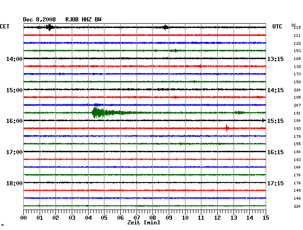Image resolution: width=303 pixels, height=230 pixels.
Task: Click the DC value 207
Action: [297, 105]
